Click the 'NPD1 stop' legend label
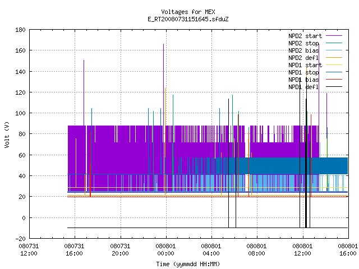Image resolution: width=359 pixels, height=269 pixels. (303, 72)
